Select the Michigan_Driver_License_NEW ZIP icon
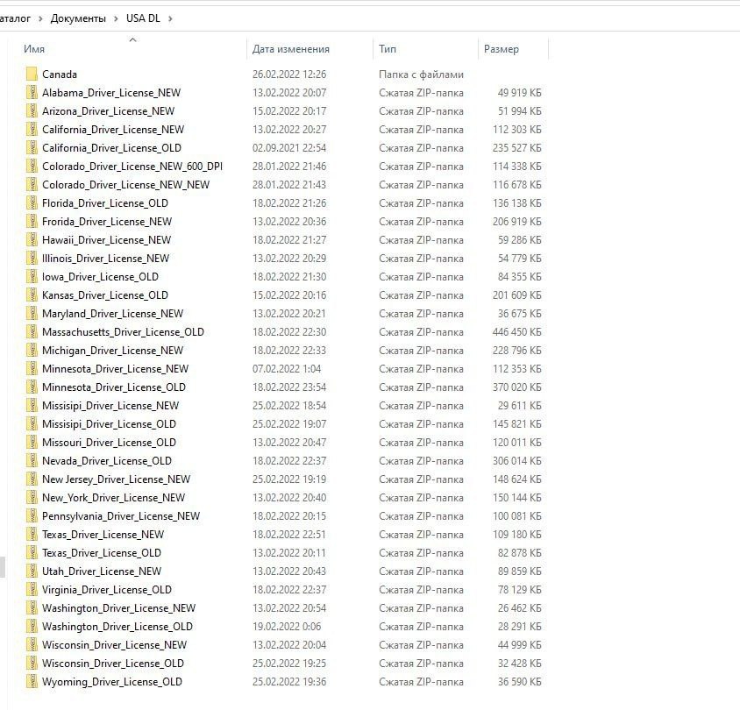Viewport: 740px width, 710px height. click(x=32, y=351)
